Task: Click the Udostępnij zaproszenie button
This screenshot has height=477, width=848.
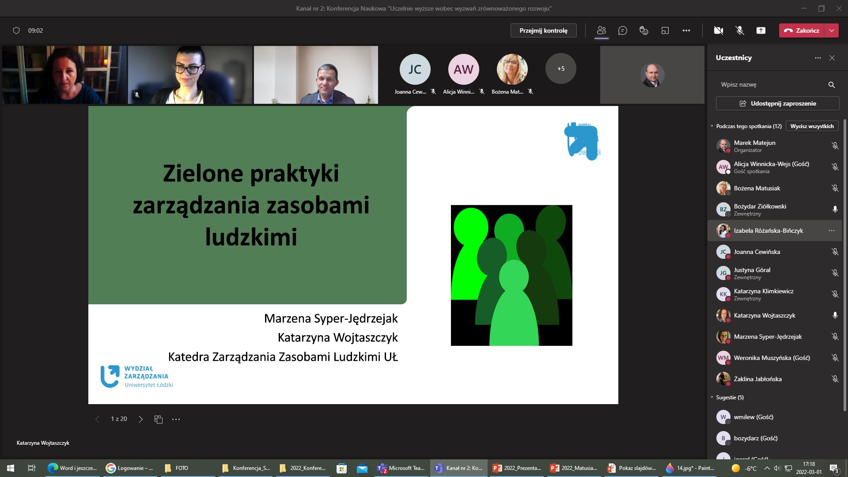Action: click(777, 103)
